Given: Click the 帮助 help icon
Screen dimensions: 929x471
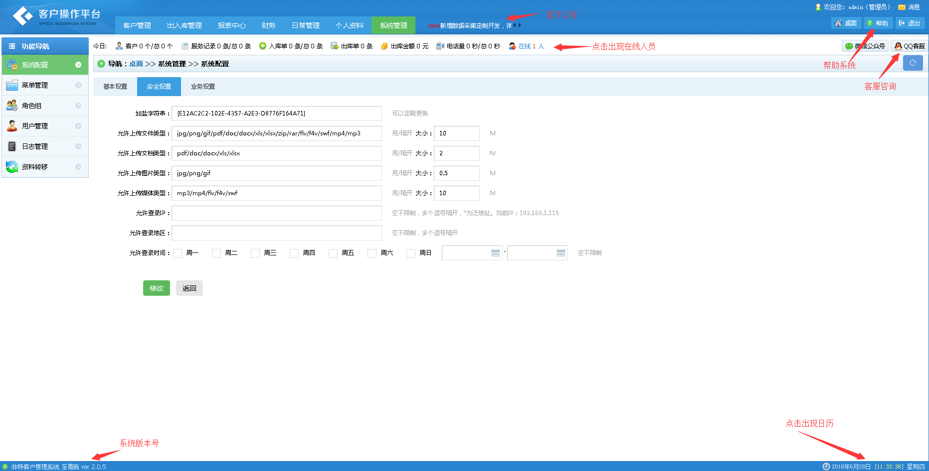Looking at the screenshot, I should (x=870, y=23).
